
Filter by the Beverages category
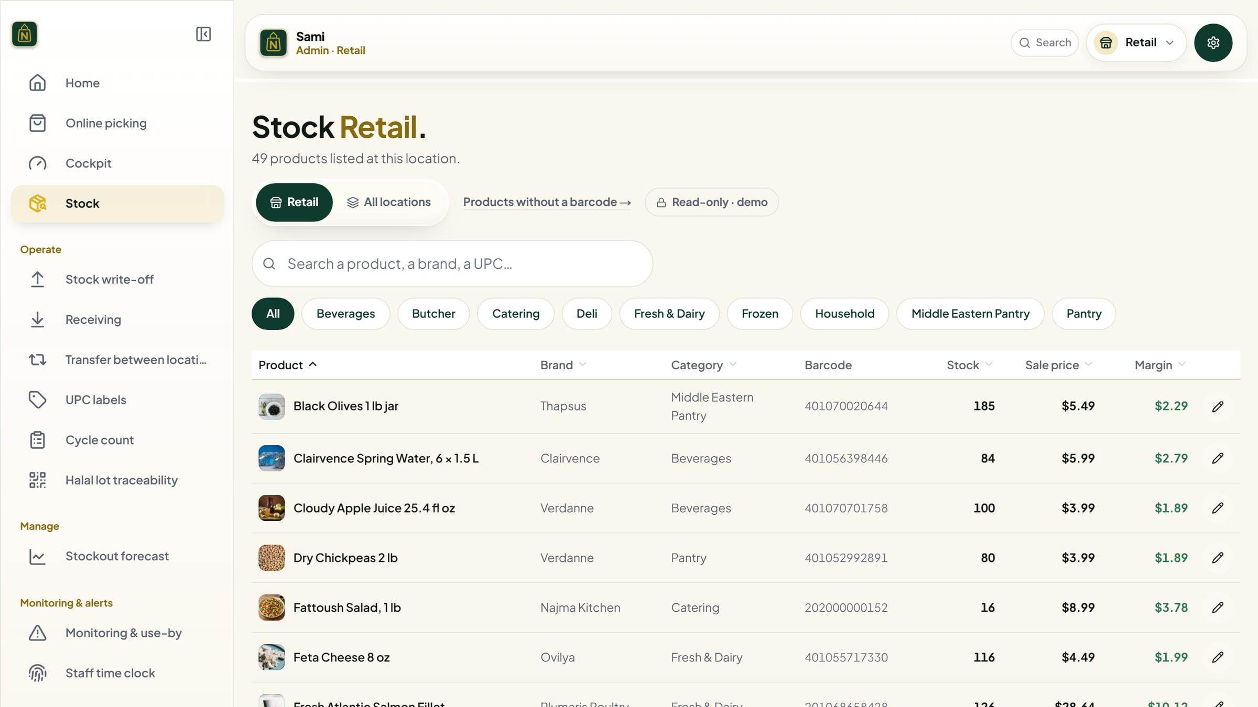[345, 314]
